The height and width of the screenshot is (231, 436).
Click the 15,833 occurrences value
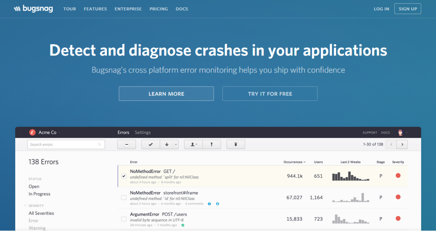coord(294,219)
